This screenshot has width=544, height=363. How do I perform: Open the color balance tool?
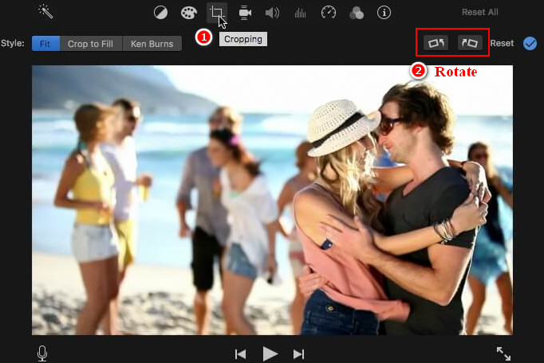click(x=160, y=13)
